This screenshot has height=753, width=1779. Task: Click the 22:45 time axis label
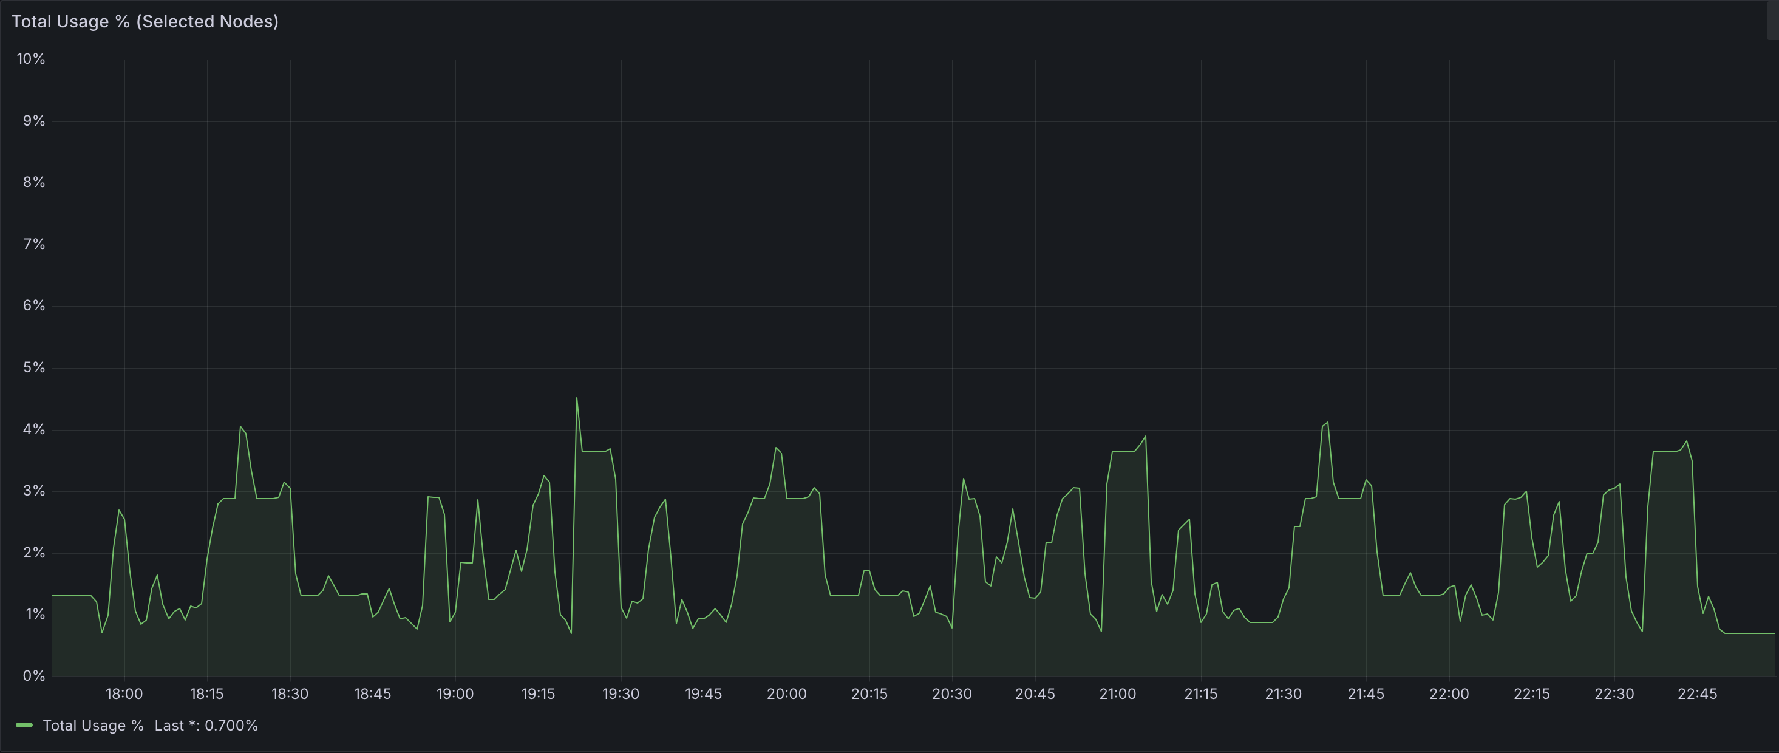click(1697, 693)
